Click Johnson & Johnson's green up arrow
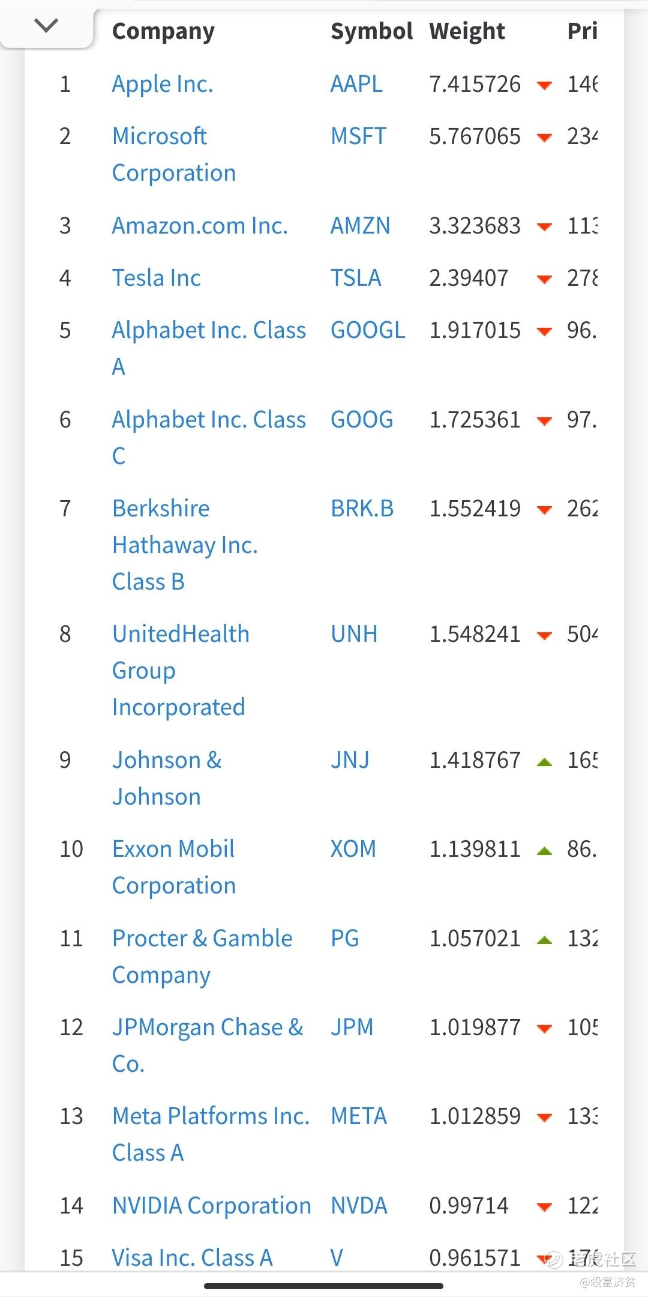The image size is (648, 1297). coord(544,762)
